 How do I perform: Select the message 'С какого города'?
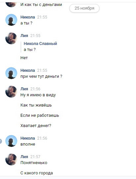pos(36,173)
